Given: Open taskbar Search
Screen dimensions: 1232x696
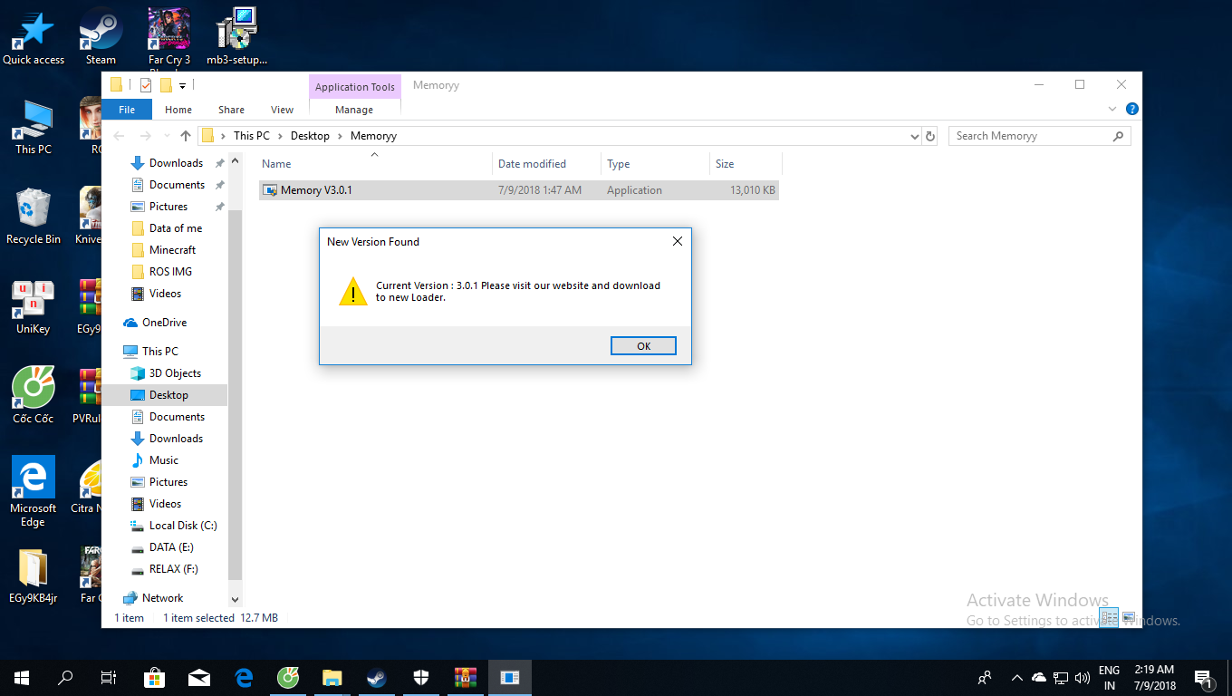Looking at the screenshot, I should 65,677.
